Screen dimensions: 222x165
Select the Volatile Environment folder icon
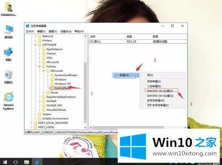pos(40,118)
